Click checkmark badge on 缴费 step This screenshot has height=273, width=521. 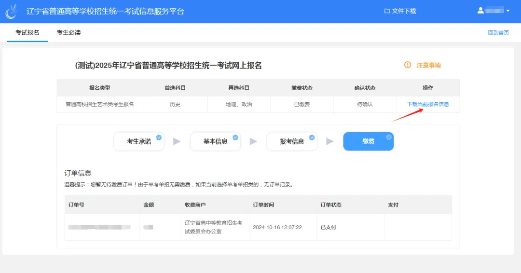tap(388, 137)
